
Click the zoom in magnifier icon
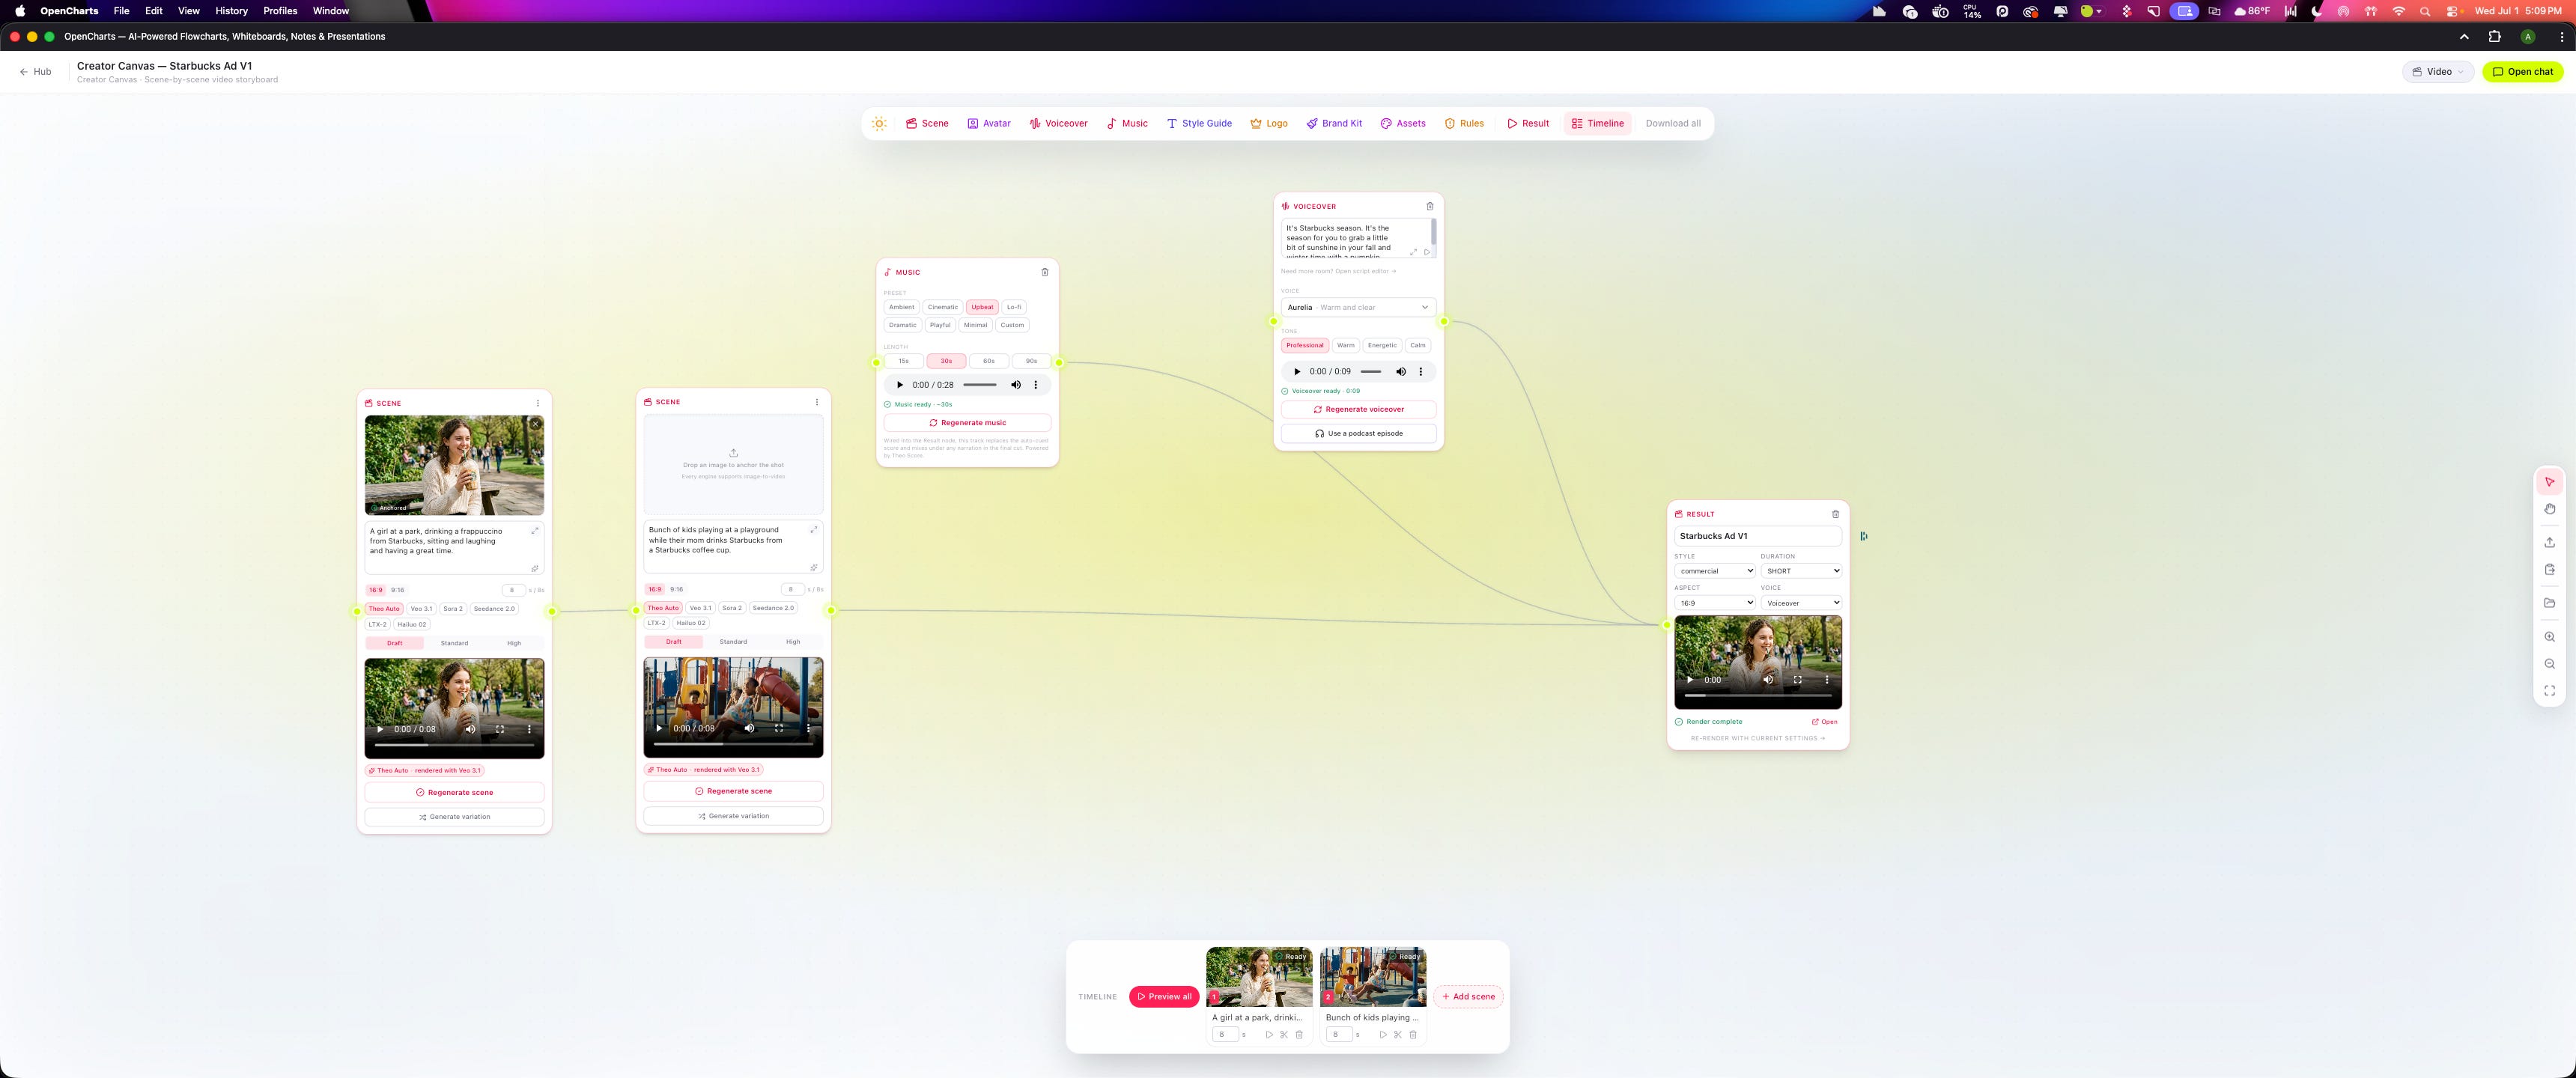[2549, 637]
